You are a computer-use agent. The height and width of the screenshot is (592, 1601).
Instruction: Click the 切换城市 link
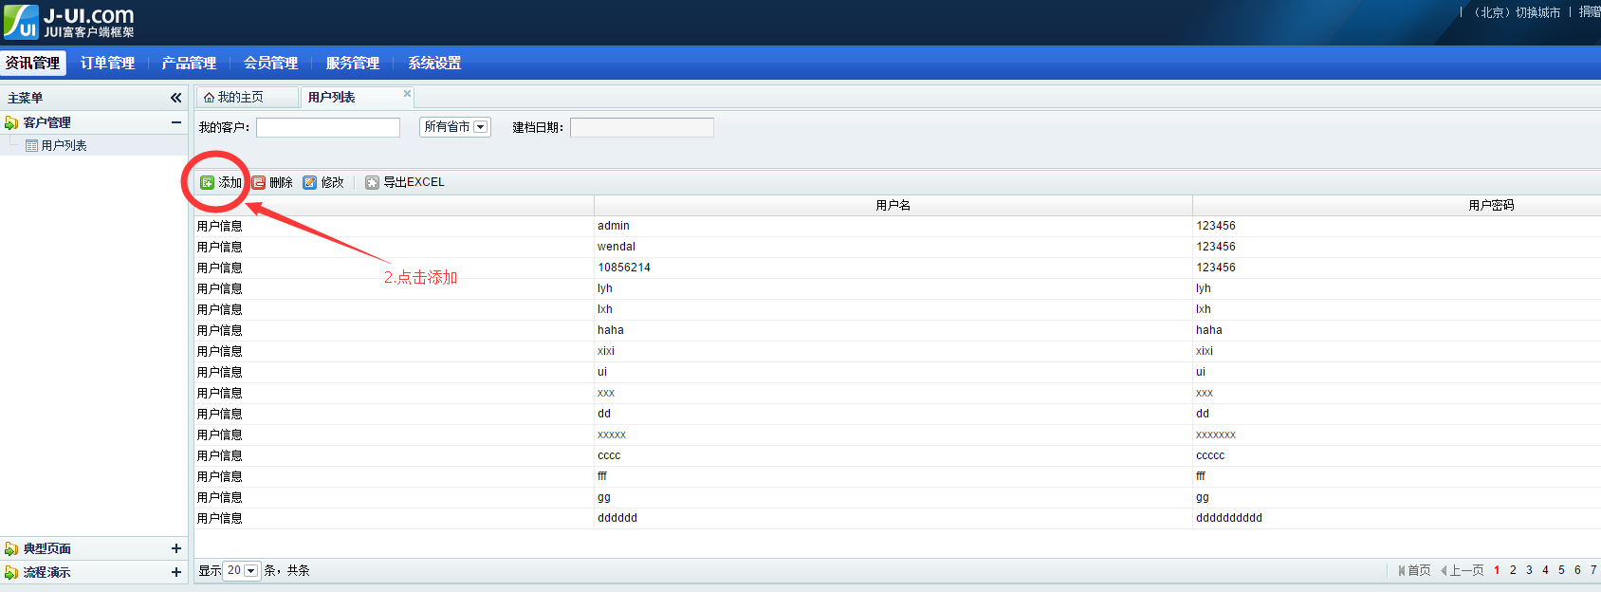tap(1537, 12)
